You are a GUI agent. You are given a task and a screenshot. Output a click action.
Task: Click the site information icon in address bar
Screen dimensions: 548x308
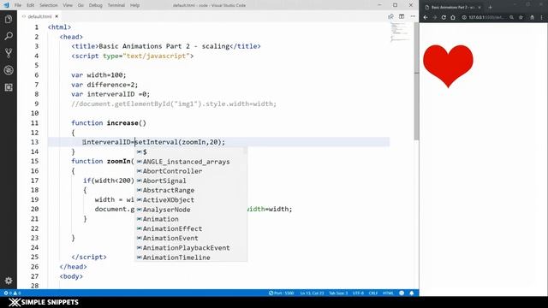point(464,17)
